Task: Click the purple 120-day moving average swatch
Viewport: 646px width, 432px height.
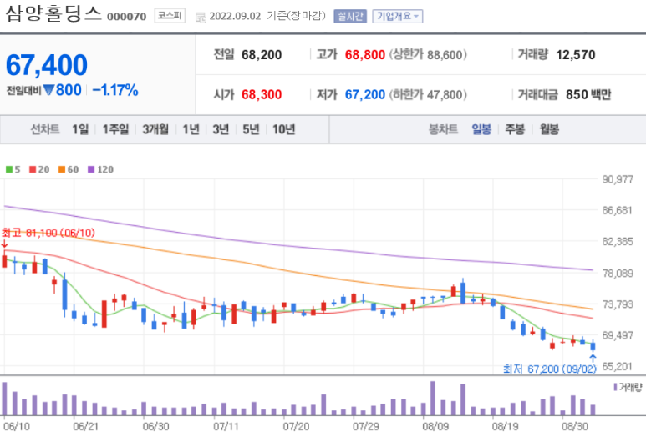Action: pos(91,169)
